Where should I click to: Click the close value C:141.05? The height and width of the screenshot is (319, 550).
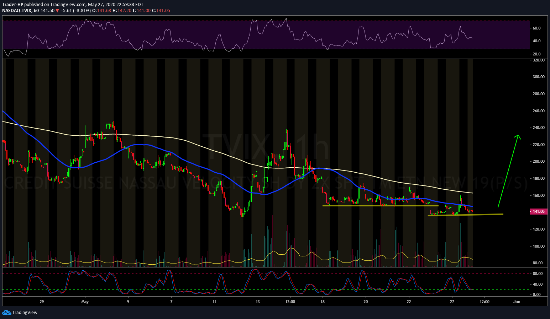click(161, 11)
